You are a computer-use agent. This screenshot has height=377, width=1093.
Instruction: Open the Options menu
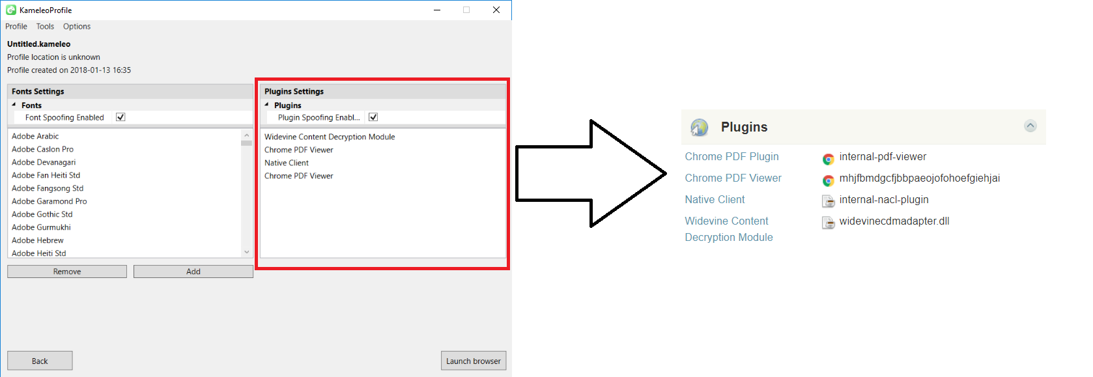click(x=77, y=27)
